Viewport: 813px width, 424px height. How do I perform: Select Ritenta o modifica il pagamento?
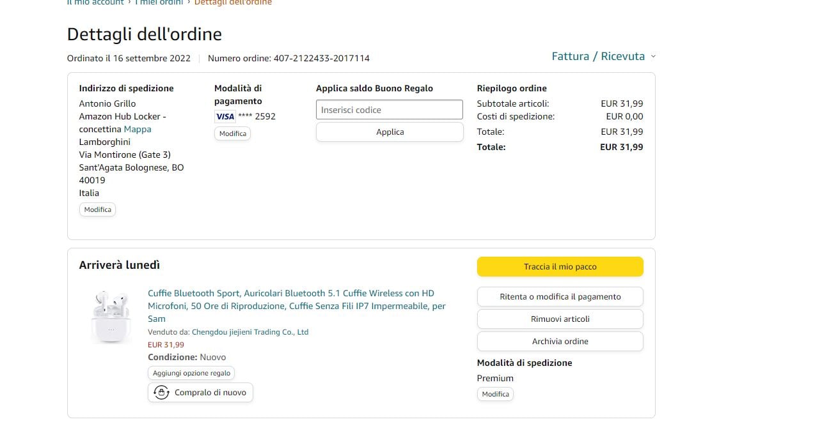pyautogui.click(x=560, y=297)
